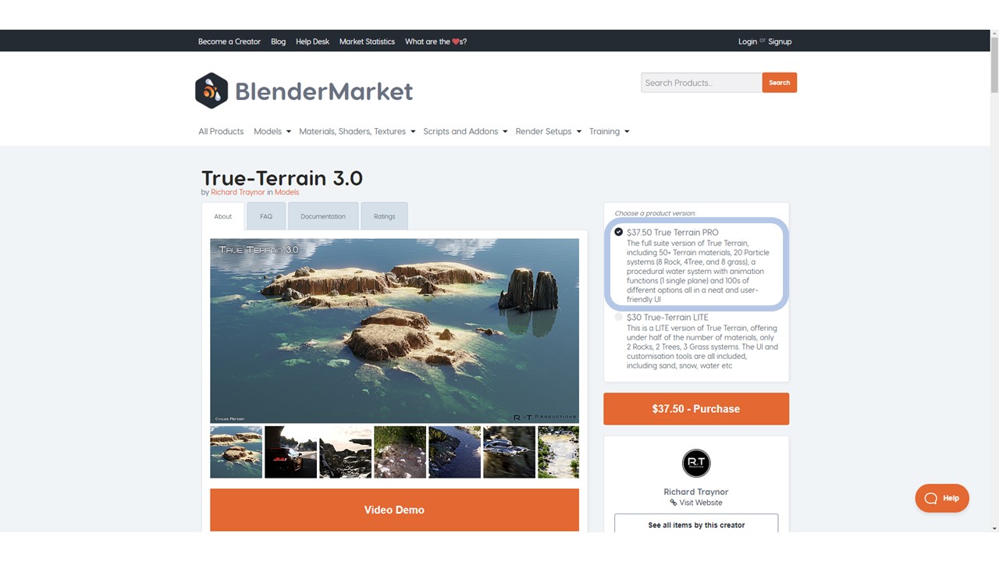The image size is (999, 562).
Task: Select the sixth silver car thumbnail
Action: pos(509,452)
